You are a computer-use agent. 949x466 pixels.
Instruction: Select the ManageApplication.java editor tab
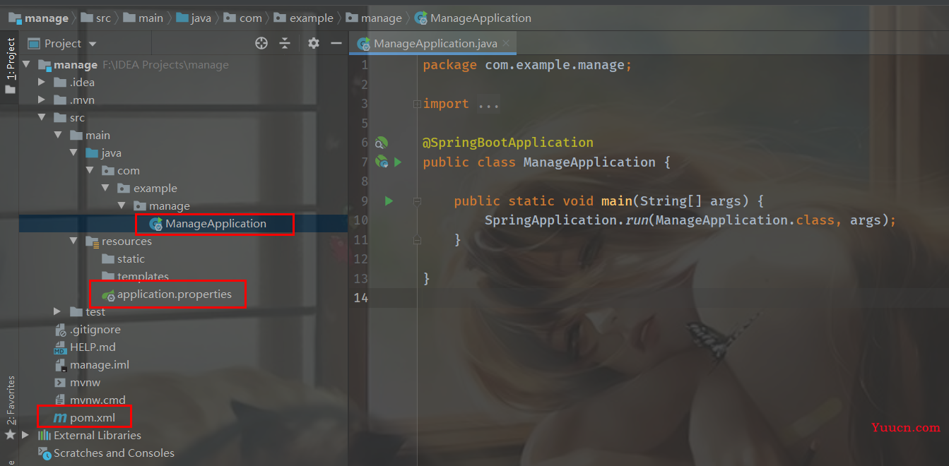point(434,44)
